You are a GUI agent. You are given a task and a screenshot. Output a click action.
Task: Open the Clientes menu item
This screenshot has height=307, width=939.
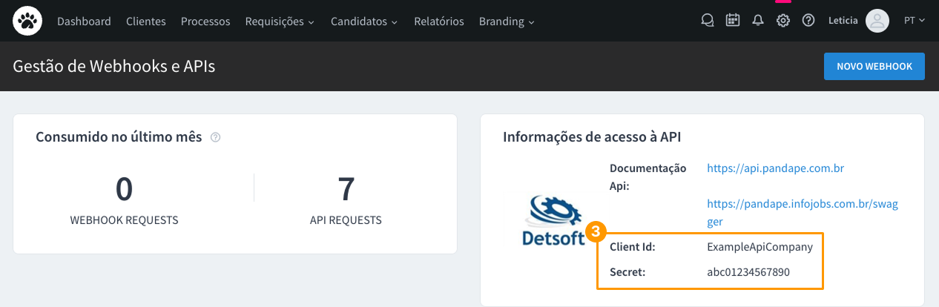point(146,22)
